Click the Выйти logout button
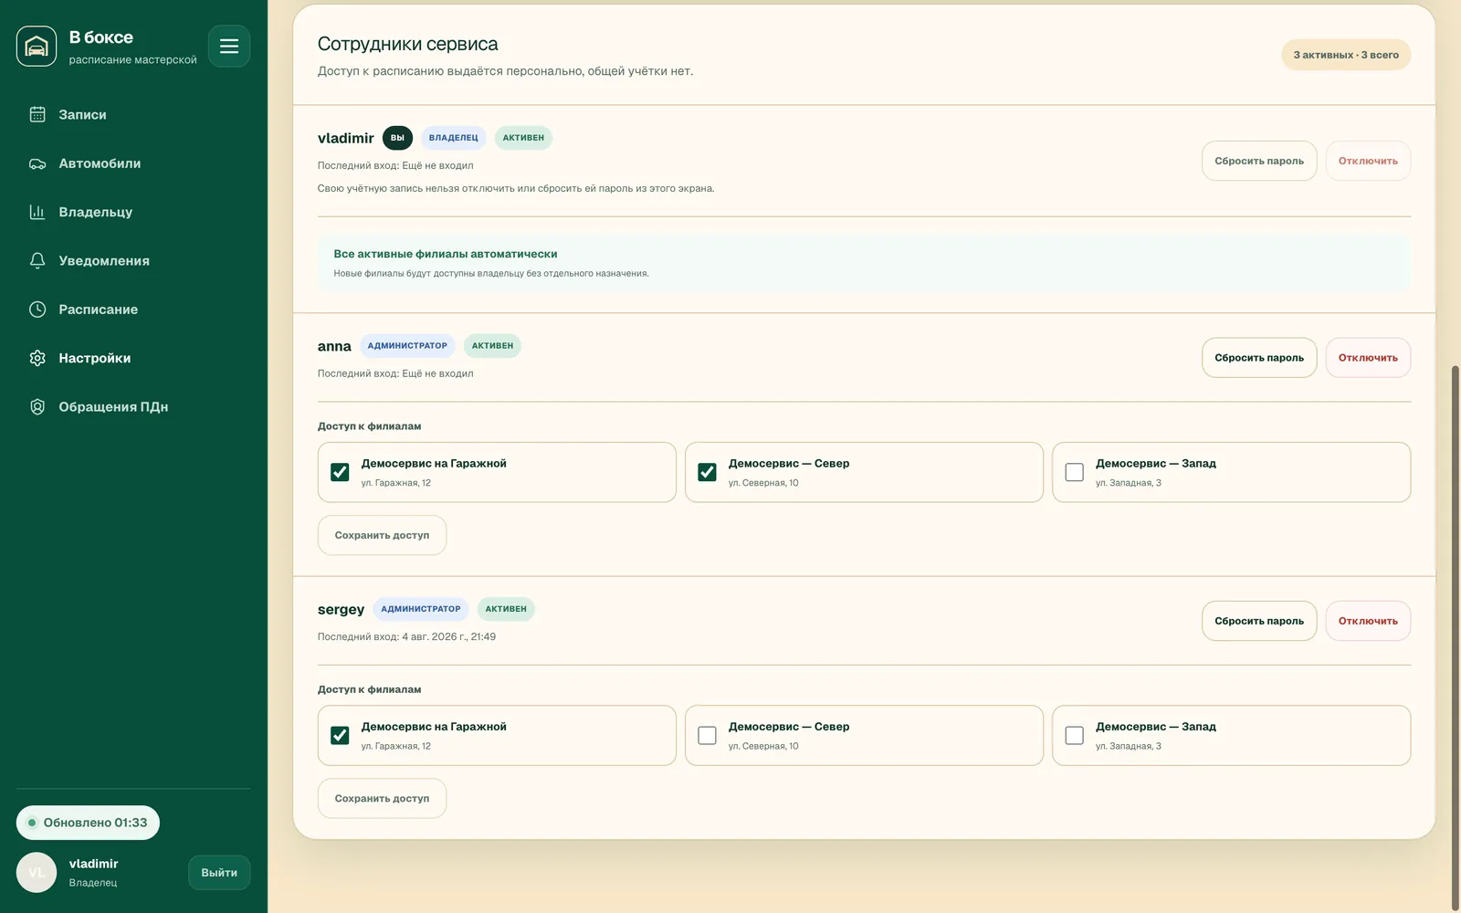Image resolution: width=1461 pixels, height=913 pixels. click(x=219, y=873)
